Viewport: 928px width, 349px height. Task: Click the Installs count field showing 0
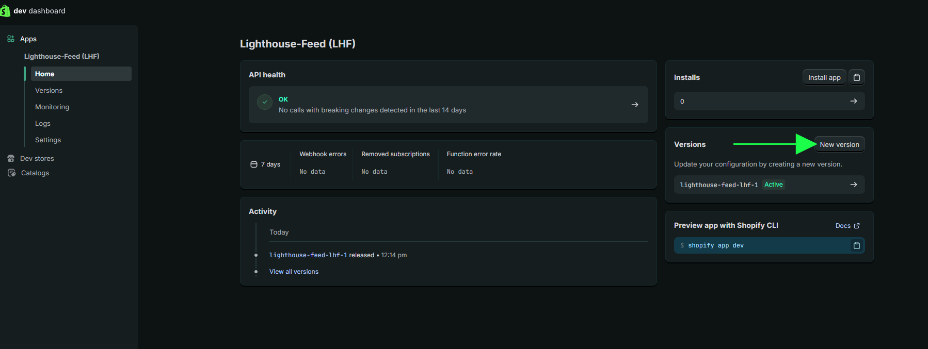coord(769,101)
